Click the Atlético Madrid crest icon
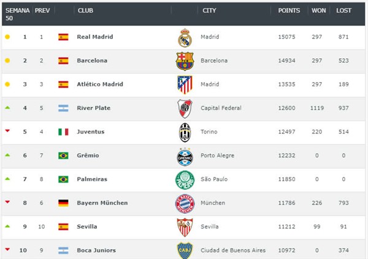The image size is (368, 259). click(x=185, y=84)
